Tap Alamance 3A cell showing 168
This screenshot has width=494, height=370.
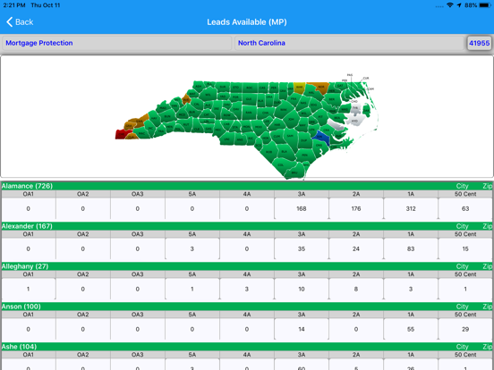[x=302, y=208]
